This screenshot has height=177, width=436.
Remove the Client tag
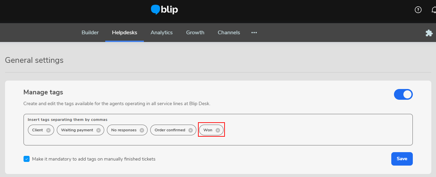point(48,130)
